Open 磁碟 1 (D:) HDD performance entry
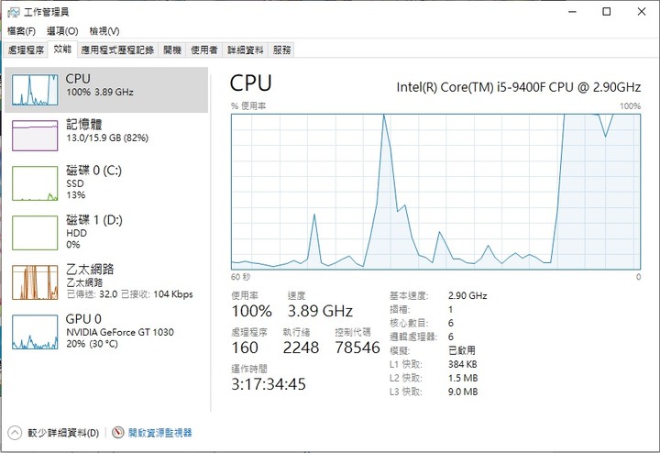Viewport: 660px width, 453px height. coord(106,232)
